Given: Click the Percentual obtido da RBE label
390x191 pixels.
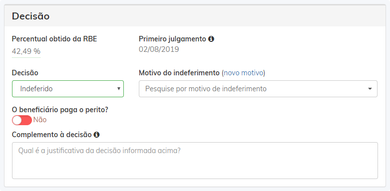Looking at the screenshot, I should click(x=54, y=39).
